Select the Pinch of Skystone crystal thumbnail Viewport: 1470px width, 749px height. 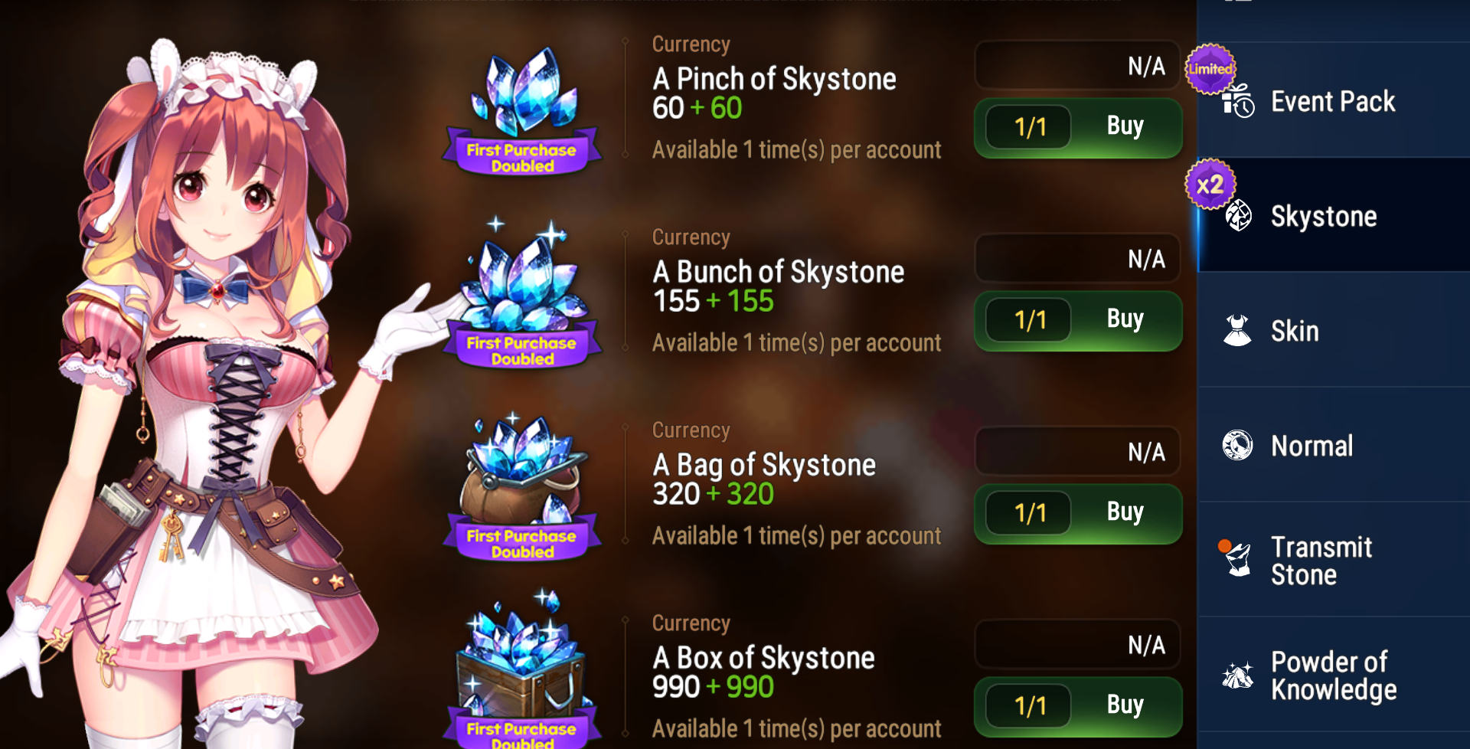[x=523, y=111]
